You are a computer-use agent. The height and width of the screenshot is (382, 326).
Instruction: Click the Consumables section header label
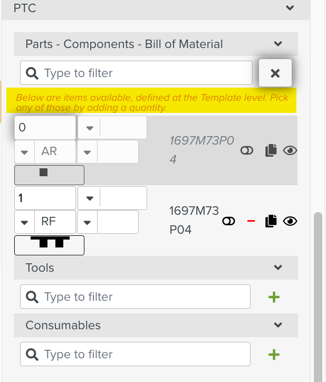(63, 325)
